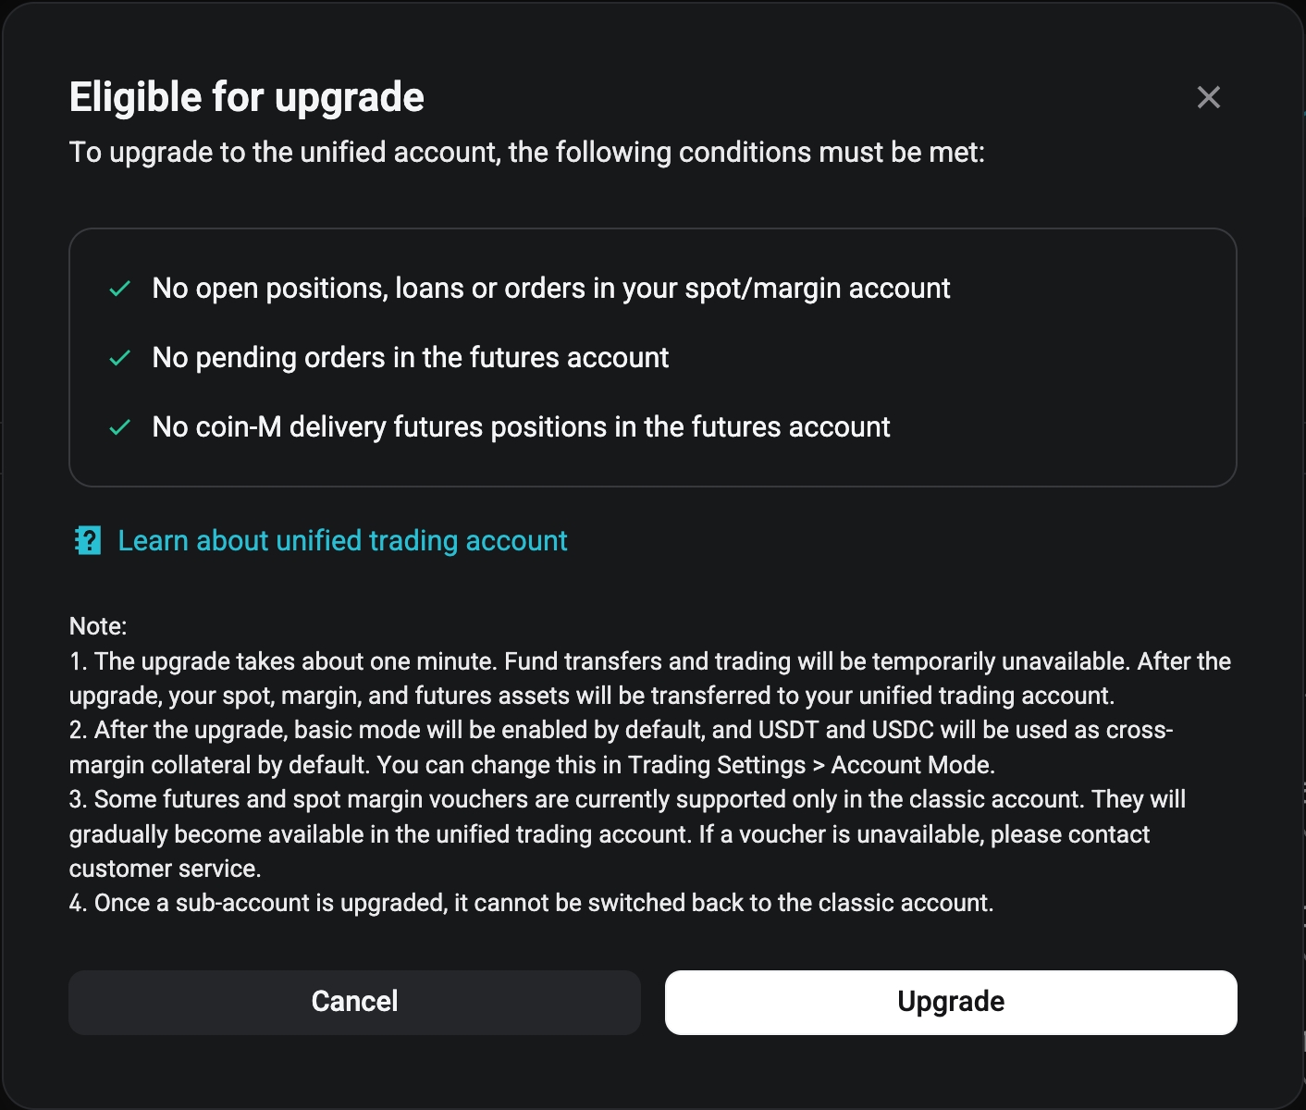
Task: Click the 'Note:' label
Action: [x=98, y=626]
